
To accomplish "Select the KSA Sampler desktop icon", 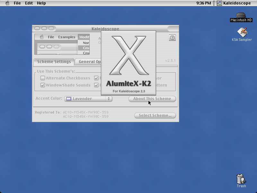I will (242, 32).
